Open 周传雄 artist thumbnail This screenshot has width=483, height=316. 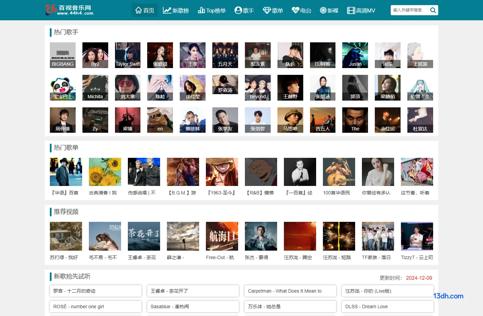tap(63, 120)
